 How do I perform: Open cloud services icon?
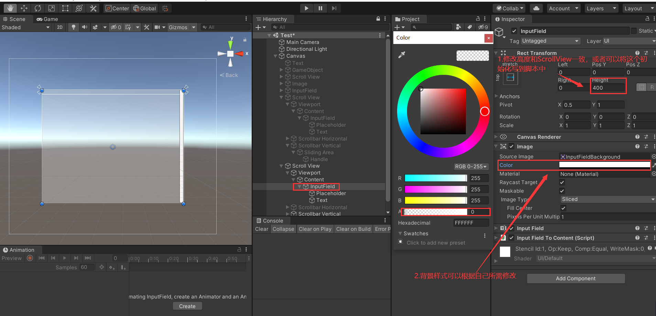point(536,8)
